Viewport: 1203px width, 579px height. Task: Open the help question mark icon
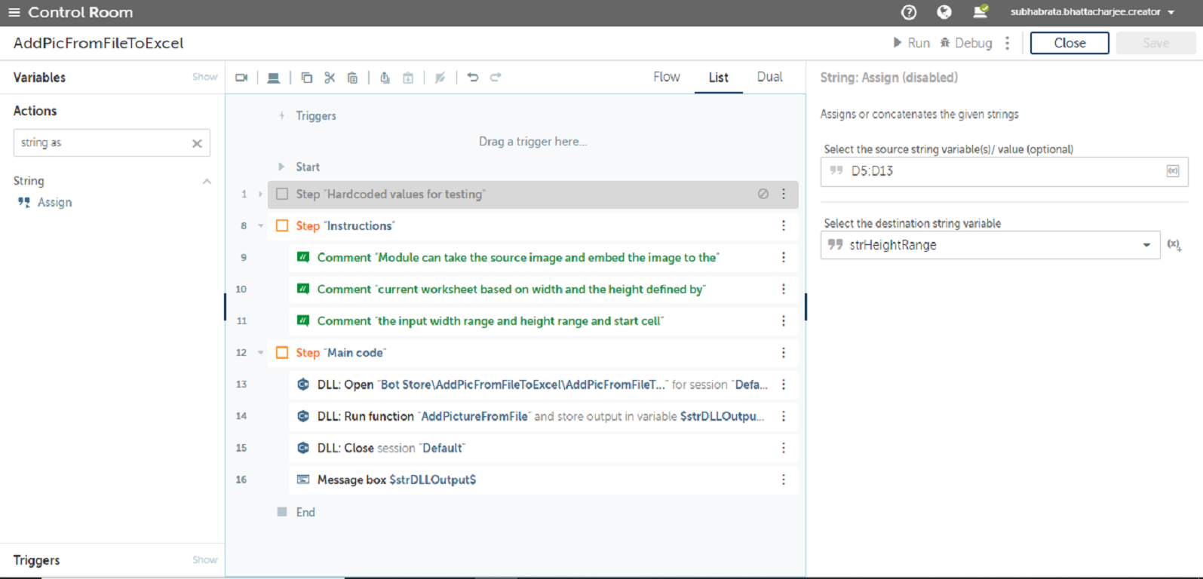point(909,12)
